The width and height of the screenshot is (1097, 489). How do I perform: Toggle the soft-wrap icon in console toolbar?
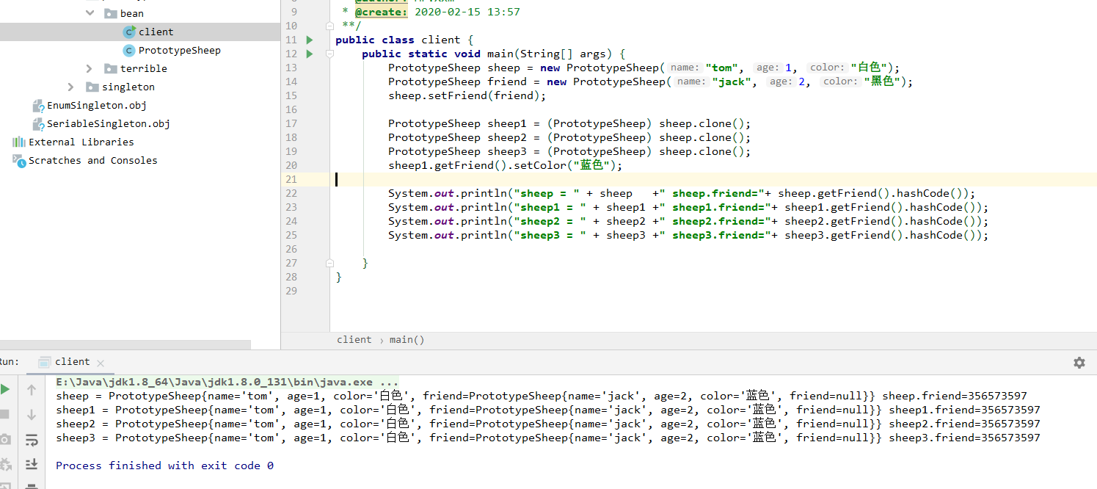32,440
